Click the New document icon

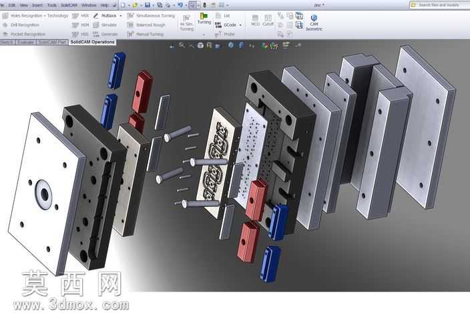point(124,5)
